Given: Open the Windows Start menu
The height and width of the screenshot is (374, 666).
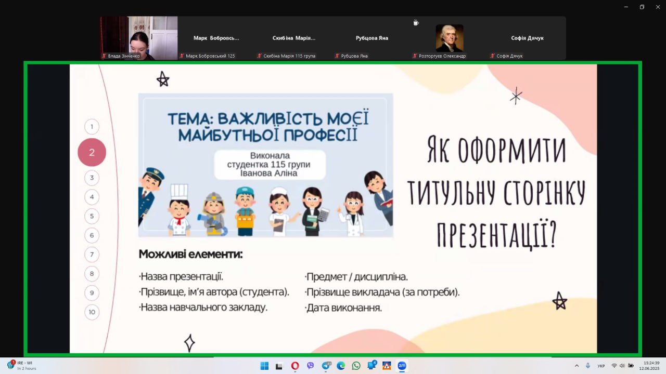Looking at the screenshot, I should pyautogui.click(x=264, y=366).
